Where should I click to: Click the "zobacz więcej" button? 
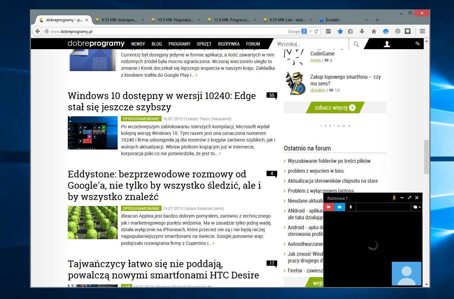pyautogui.click(x=335, y=107)
